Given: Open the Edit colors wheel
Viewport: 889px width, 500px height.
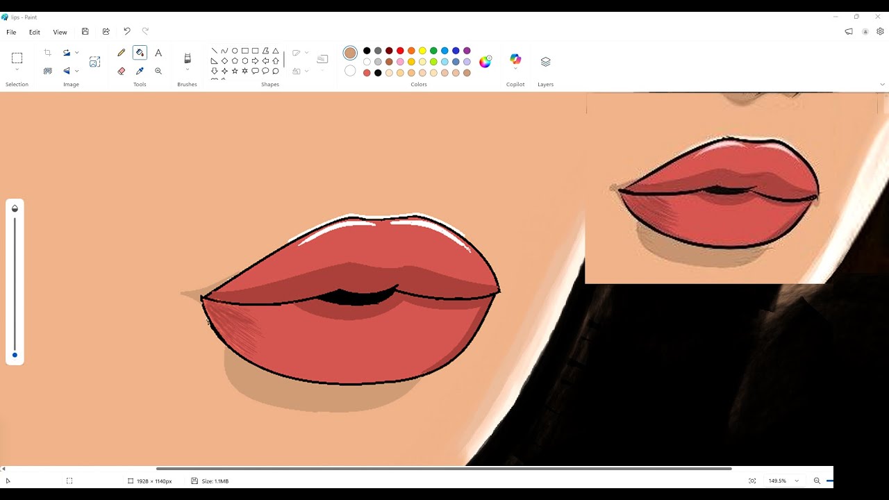Looking at the screenshot, I should tap(485, 61).
